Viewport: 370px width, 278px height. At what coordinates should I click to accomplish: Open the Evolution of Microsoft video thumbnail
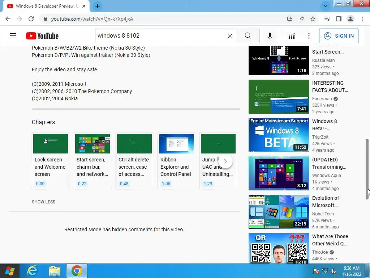[279, 211]
